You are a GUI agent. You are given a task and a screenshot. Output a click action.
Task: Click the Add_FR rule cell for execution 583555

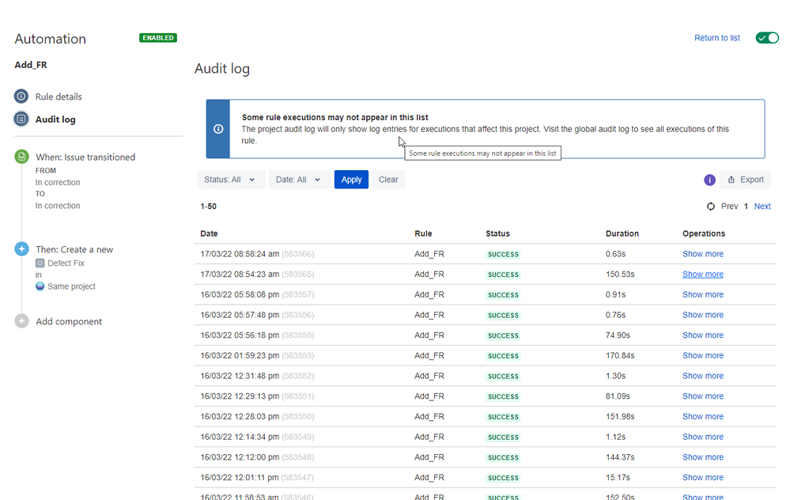pyautogui.click(x=429, y=335)
